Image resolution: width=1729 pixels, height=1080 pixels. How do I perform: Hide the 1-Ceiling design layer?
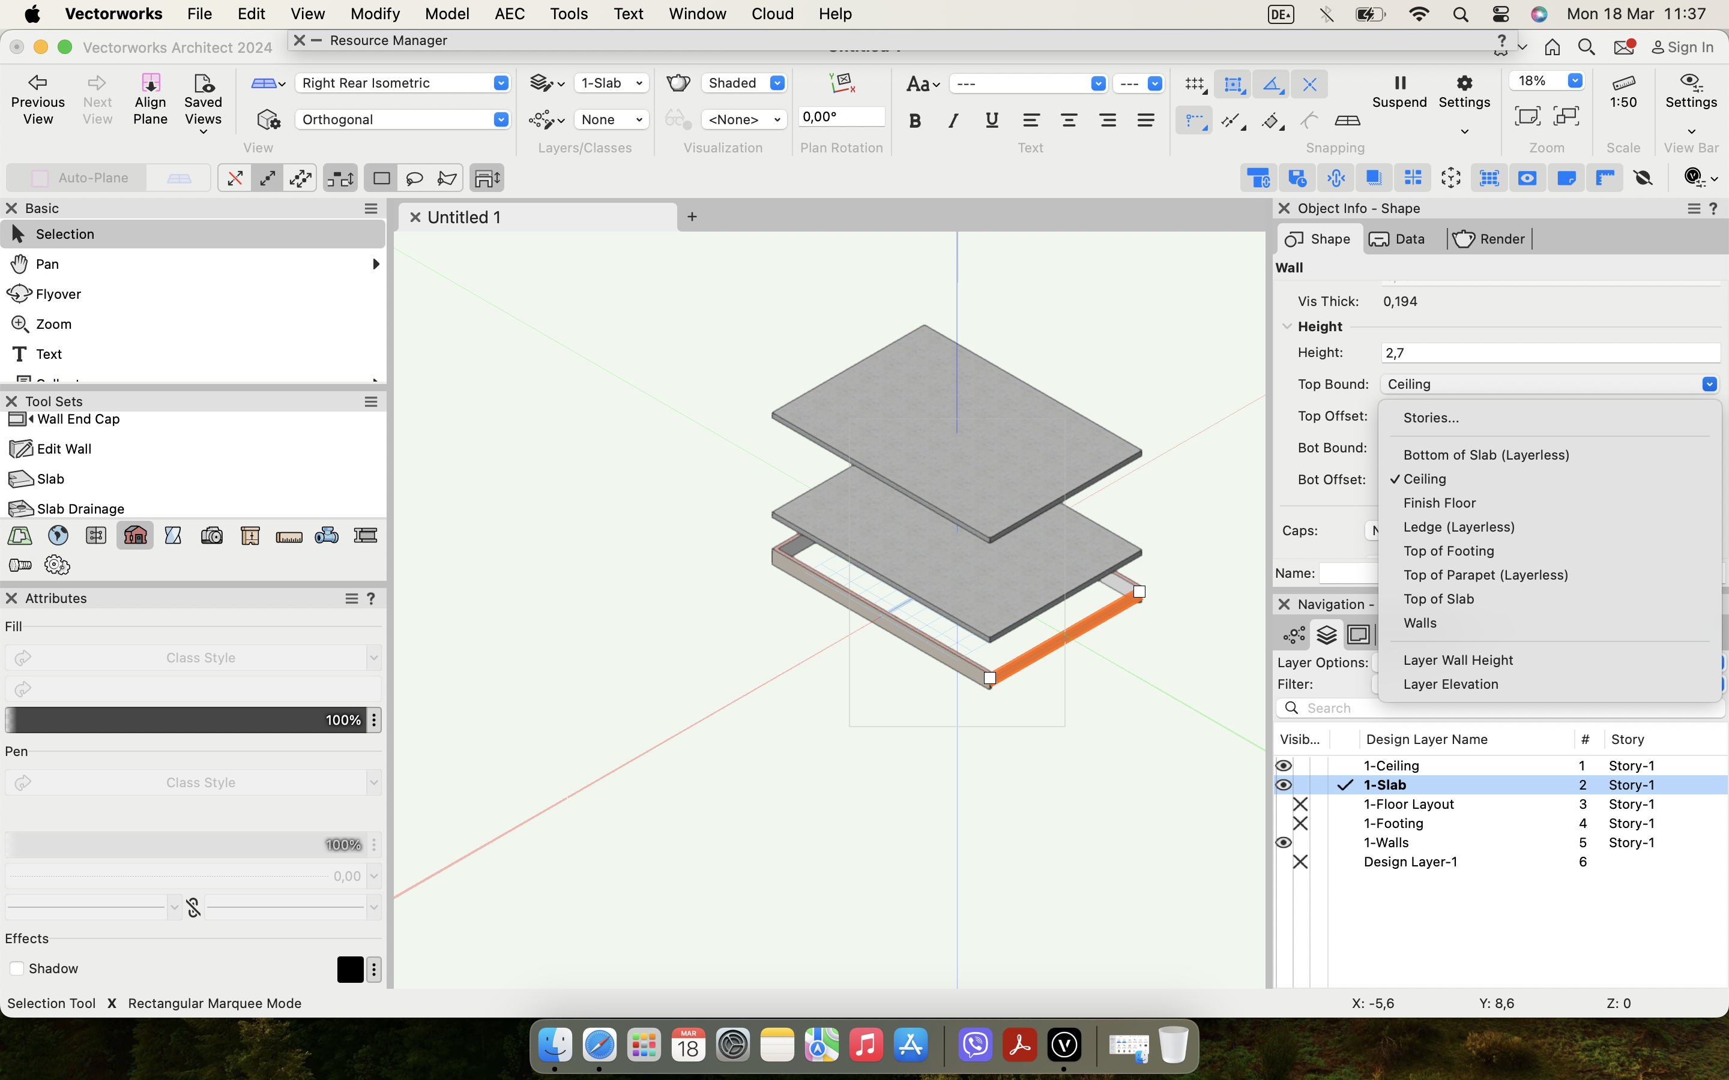[x=1284, y=765]
